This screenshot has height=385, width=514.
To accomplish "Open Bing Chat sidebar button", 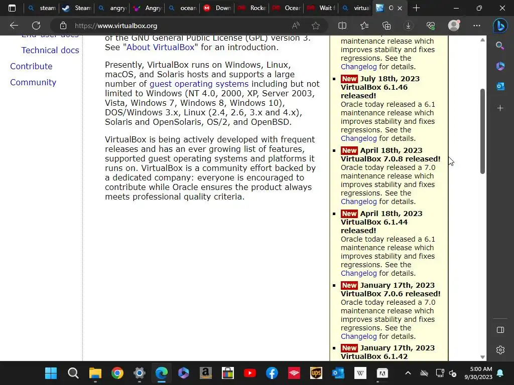I will point(500,26).
